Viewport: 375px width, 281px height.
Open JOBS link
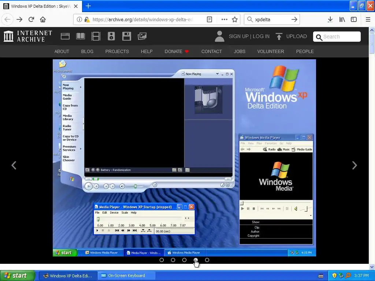click(x=240, y=51)
